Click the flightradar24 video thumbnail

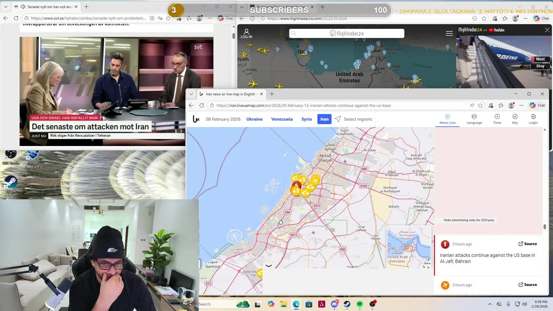point(504,62)
